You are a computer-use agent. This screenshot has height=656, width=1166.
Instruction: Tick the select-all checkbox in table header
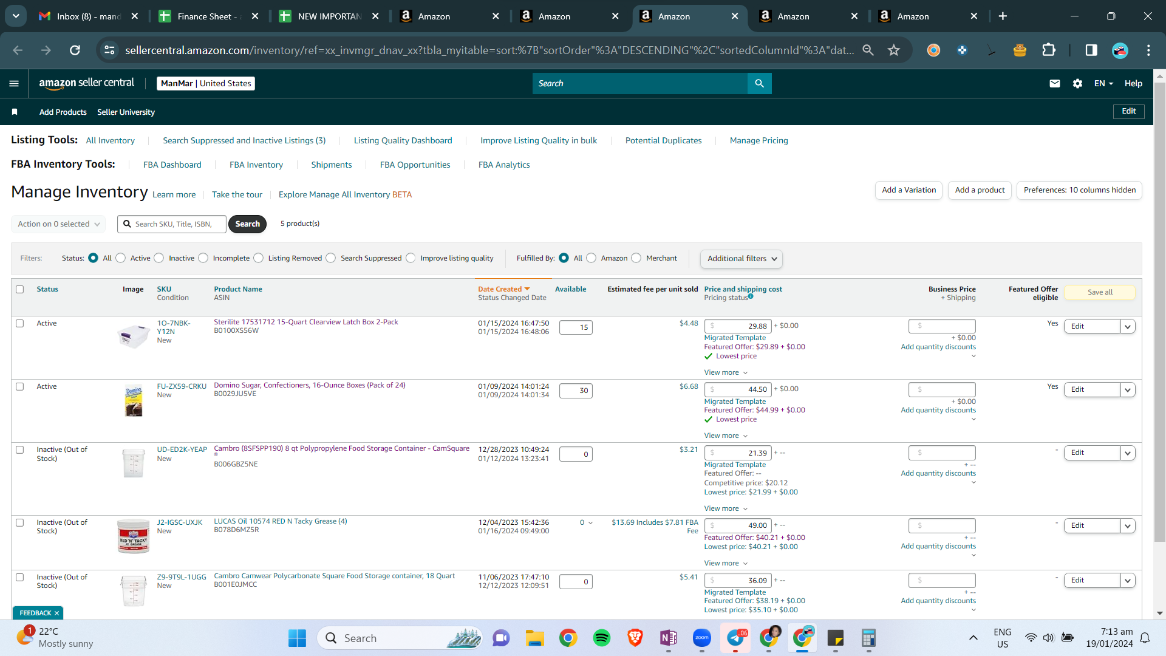tap(19, 289)
